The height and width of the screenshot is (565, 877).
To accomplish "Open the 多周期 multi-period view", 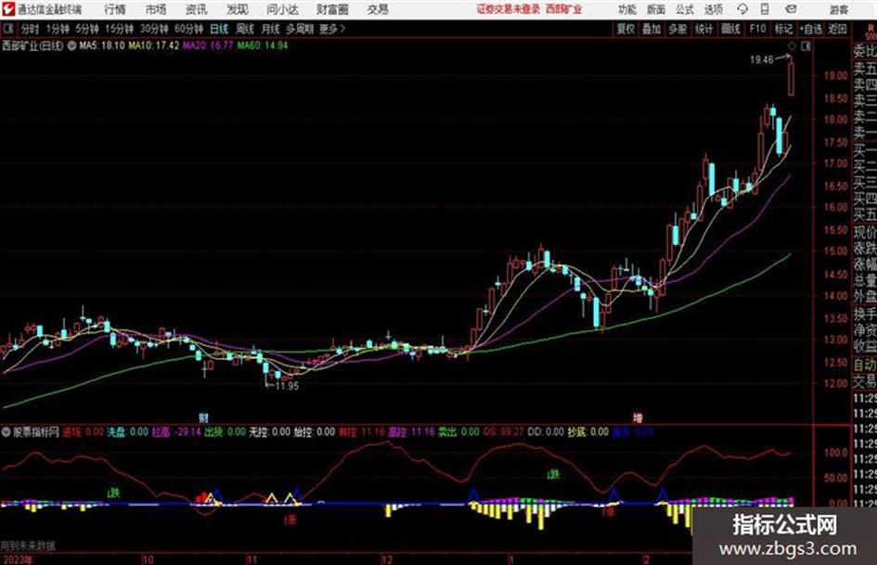I will pyautogui.click(x=300, y=29).
